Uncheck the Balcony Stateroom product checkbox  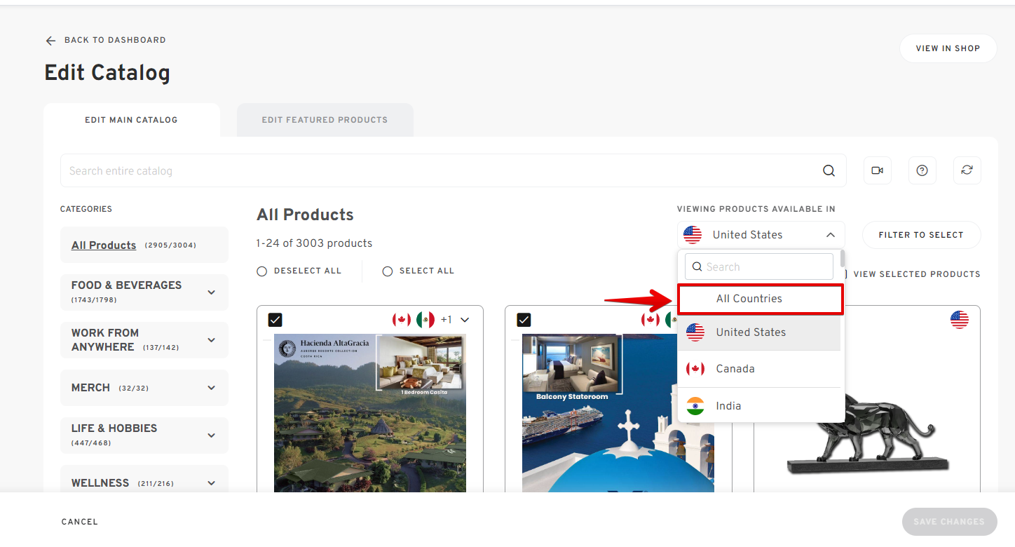point(524,320)
